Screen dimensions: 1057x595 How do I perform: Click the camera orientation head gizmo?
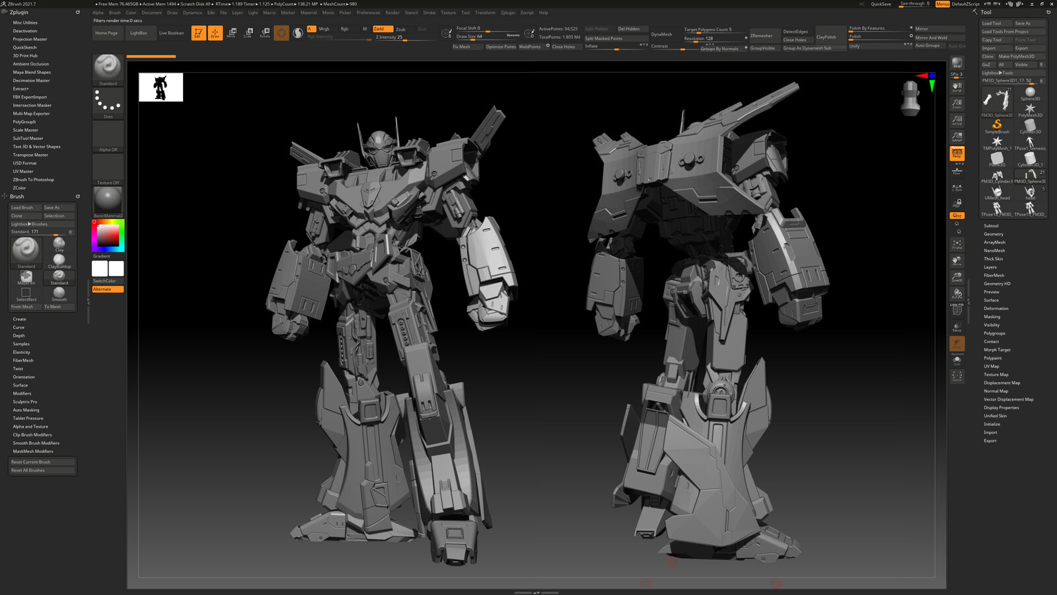tap(911, 98)
